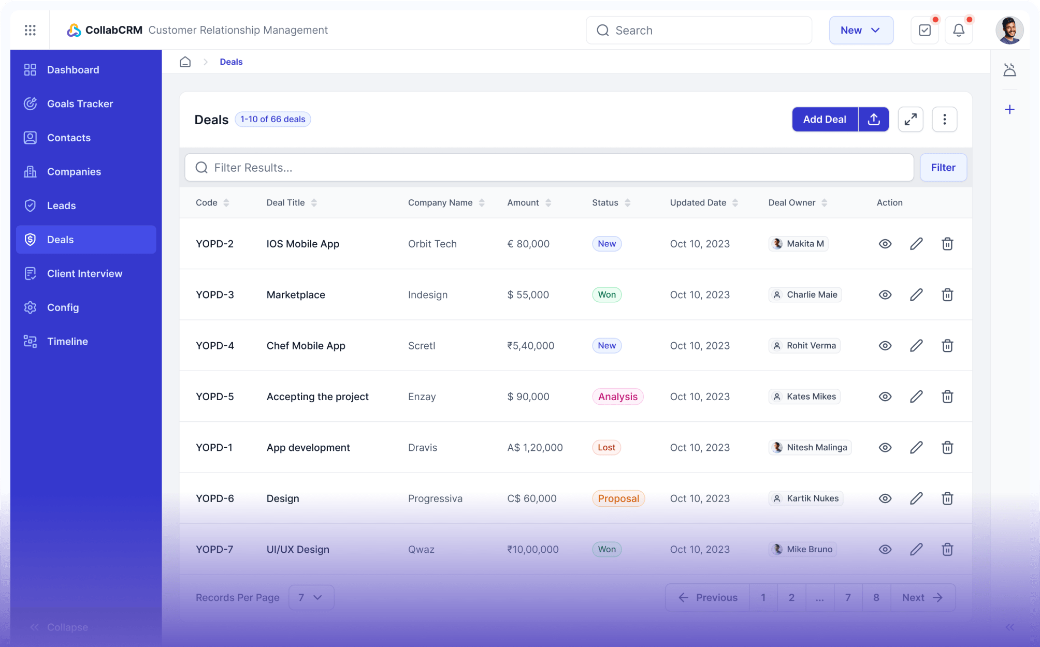This screenshot has width=1040, height=647.
Task: Click the home breadcrumb icon
Action: click(x=185, y=62)
